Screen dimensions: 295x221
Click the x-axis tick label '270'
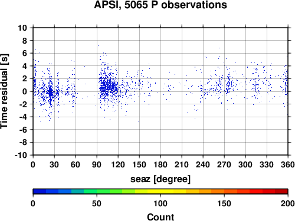point(224,164)
